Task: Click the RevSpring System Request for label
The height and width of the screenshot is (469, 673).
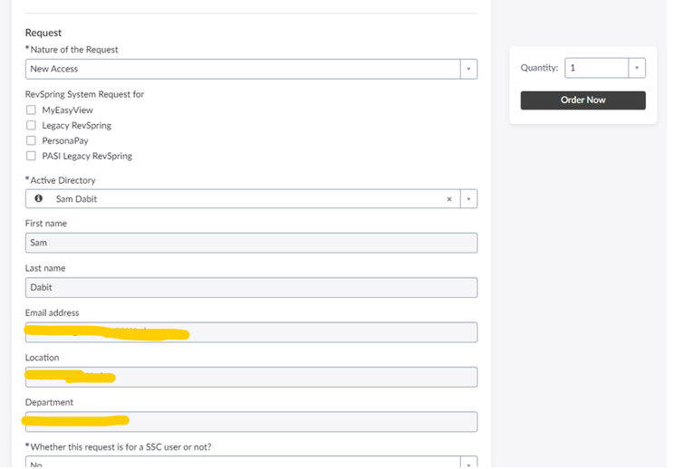Action: (x=84, y=94)
